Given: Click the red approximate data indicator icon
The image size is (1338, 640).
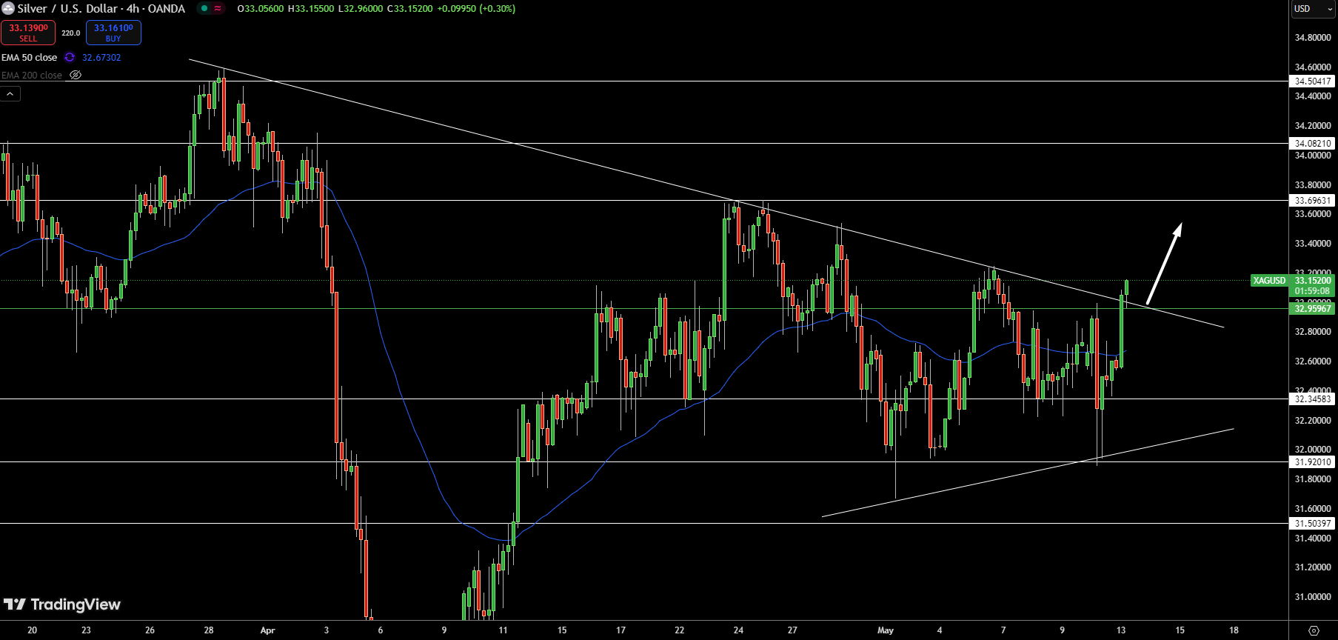Looking at the screenshot, I should pos(218,9).
